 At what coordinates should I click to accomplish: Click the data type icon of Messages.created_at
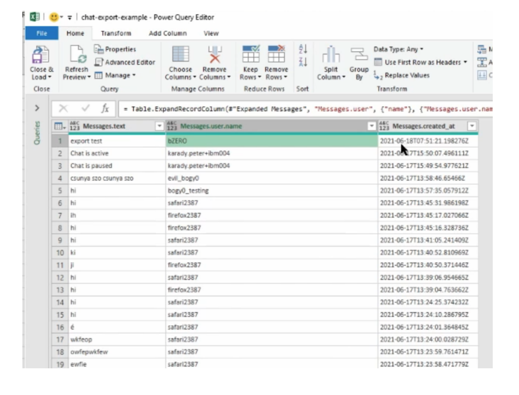[x=384, y=126]
